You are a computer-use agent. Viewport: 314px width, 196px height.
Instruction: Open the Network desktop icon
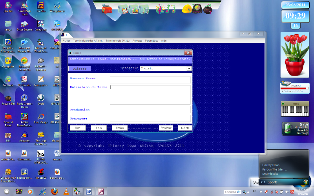click(x=8, y=82)
